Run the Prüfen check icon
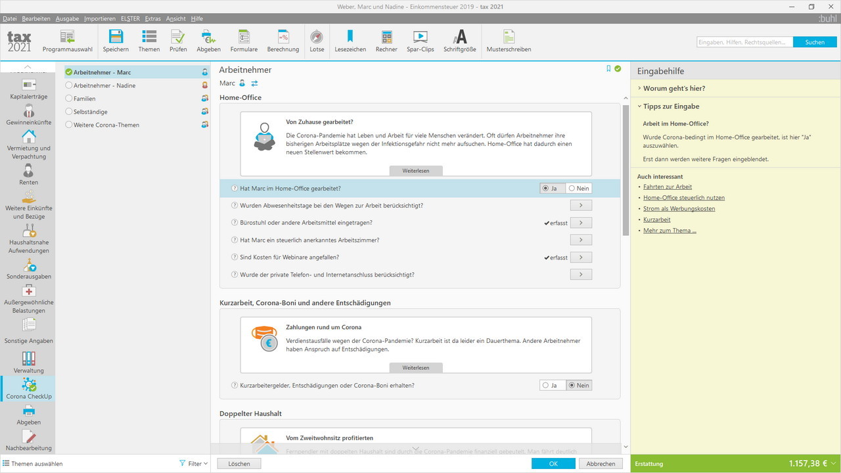 click(178, 41)
